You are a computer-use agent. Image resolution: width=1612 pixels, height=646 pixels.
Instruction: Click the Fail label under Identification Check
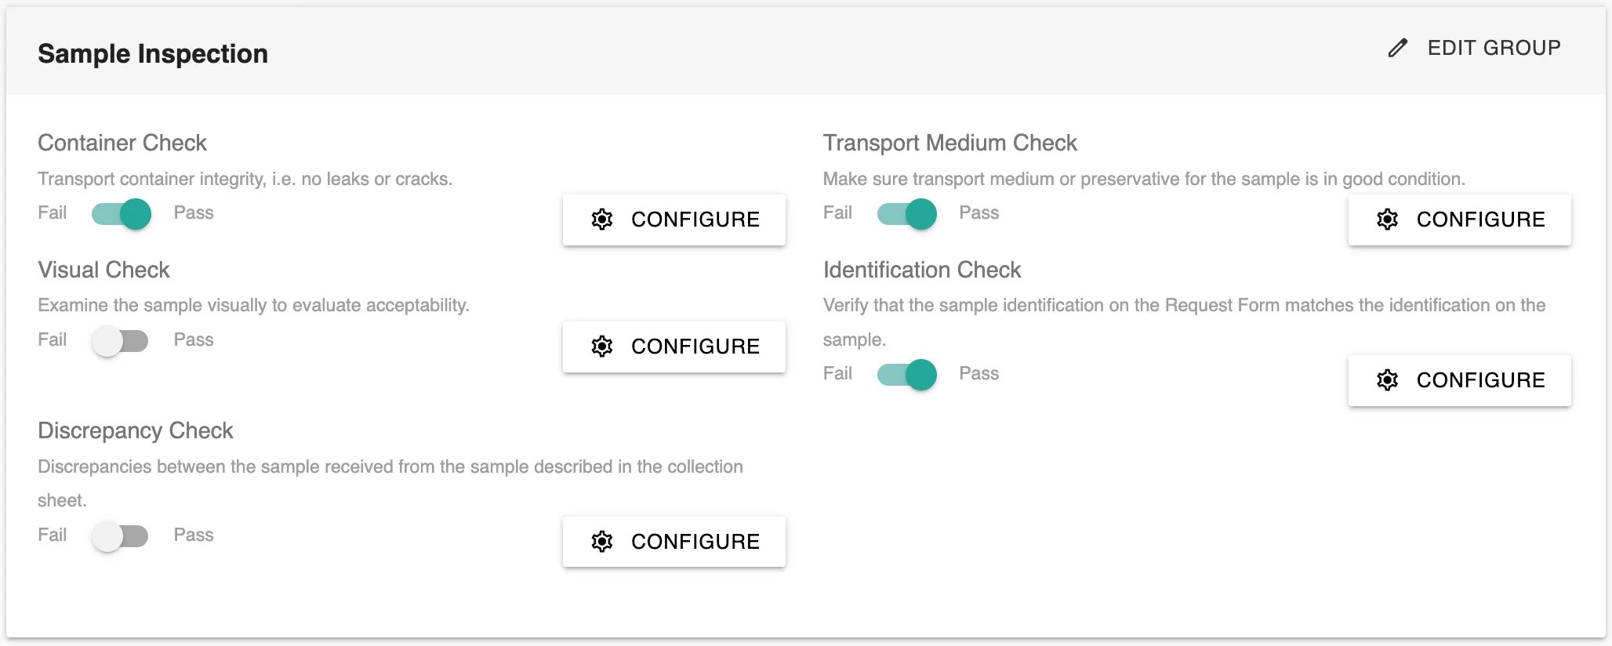click(837, 374)
